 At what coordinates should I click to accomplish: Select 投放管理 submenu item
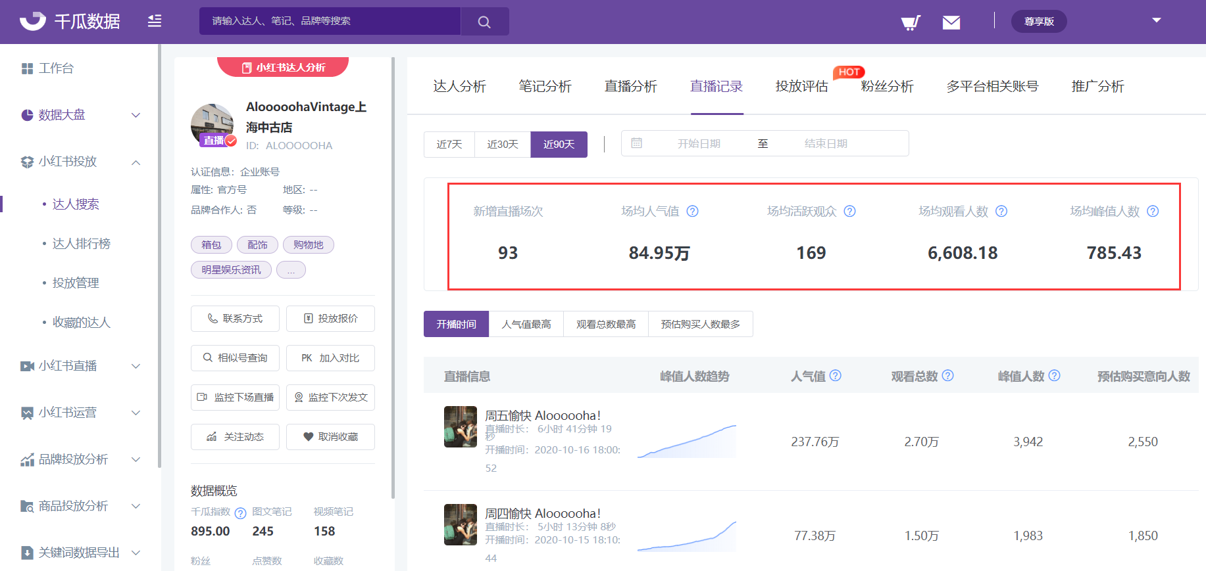(76, 283)
